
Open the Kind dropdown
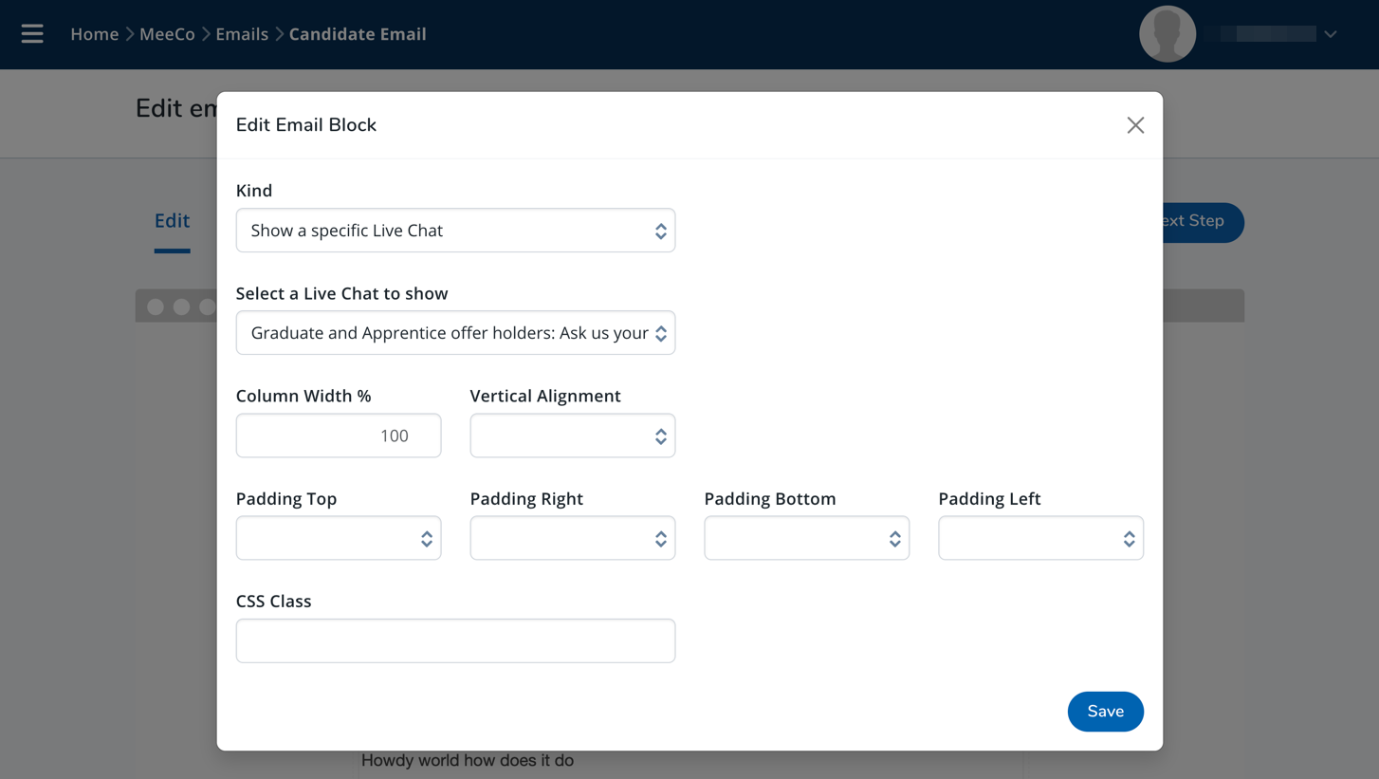tap(455, 231)
